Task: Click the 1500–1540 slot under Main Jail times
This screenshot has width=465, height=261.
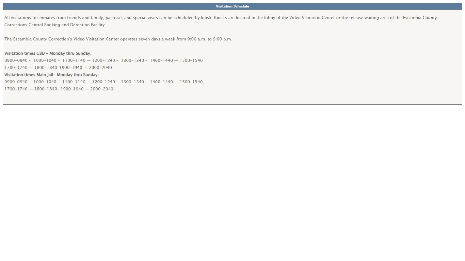Action: point(191,82)
